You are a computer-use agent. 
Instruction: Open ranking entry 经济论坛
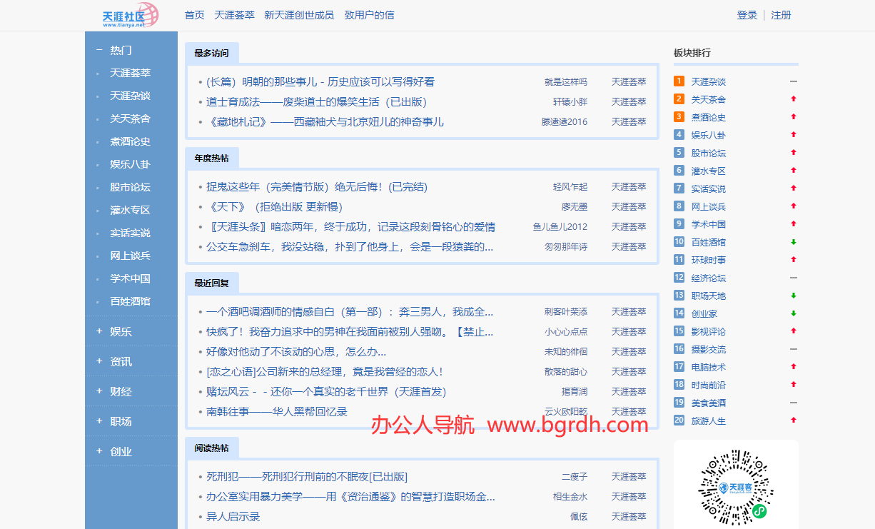pyautogui.click(x=709, y=278)
